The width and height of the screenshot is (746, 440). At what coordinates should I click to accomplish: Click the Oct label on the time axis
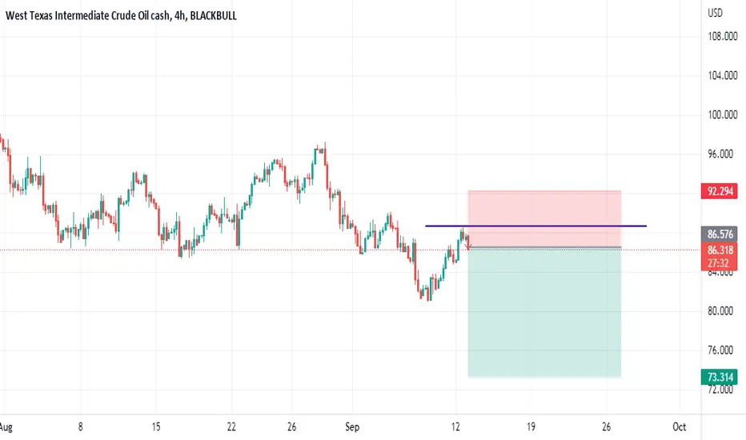click(679, 426)
